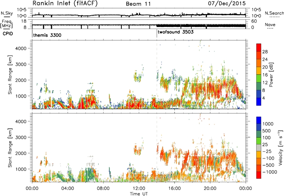Image resolution: width=284 pixels, height=196 pixels.
Task: Click the '04:00' time axis tick
Action: pyautogui.click(x=67, y=189)
